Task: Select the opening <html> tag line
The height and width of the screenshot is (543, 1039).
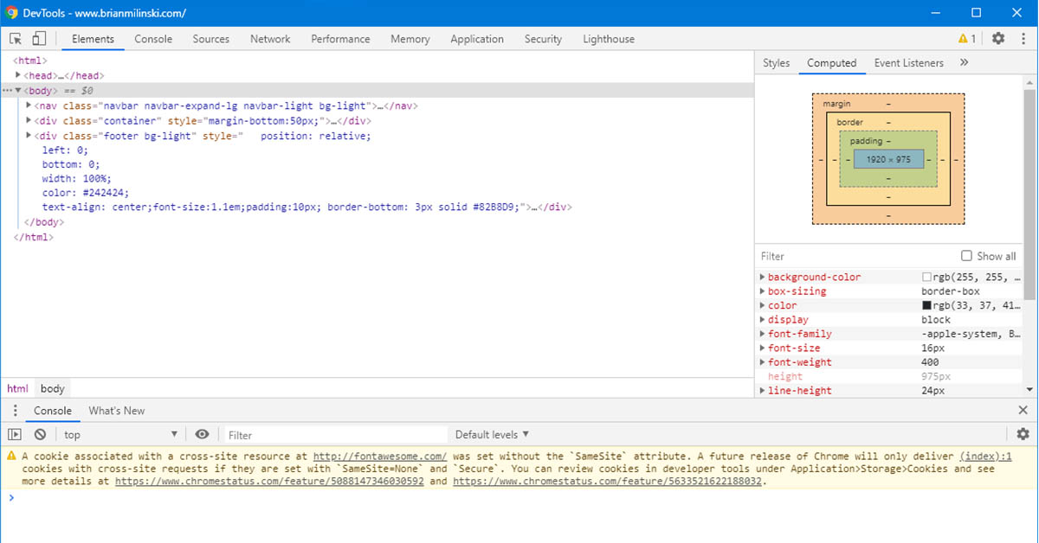Action: pos(29,61)
